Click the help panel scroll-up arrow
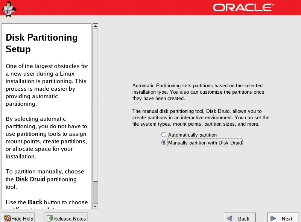The width and height of the screenshot is (301, 222). (96, 26)
